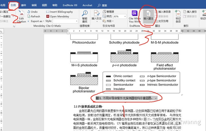
Task: Click Refresh in Mendeley Cite-O-Matic
Action: (x=34, y=16)
